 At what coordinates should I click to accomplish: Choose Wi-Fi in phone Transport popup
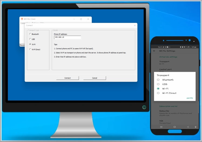(163, 89)
